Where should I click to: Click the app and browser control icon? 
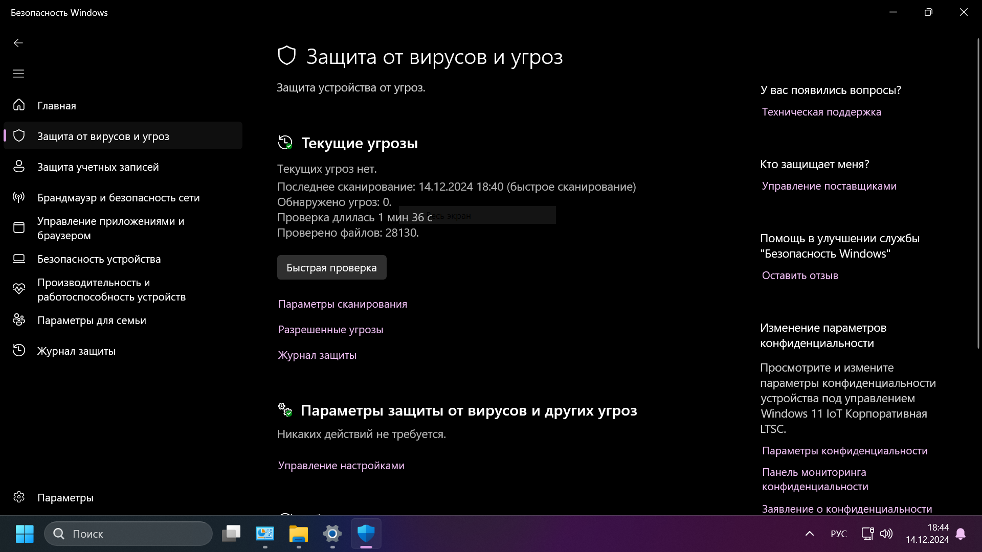pyautogui.click(x=19, y=228)
